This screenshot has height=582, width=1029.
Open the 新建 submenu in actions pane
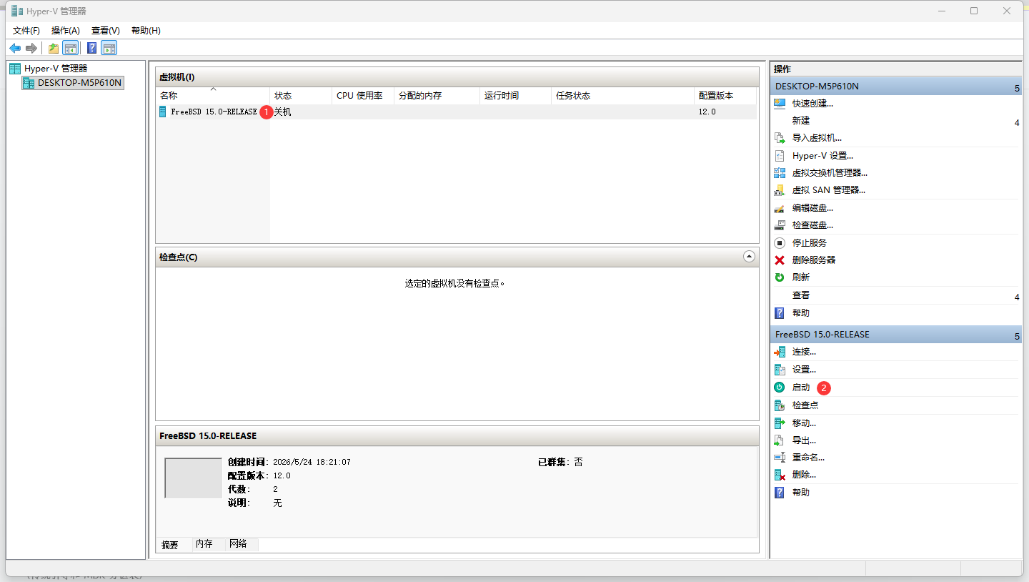point(896,121)
